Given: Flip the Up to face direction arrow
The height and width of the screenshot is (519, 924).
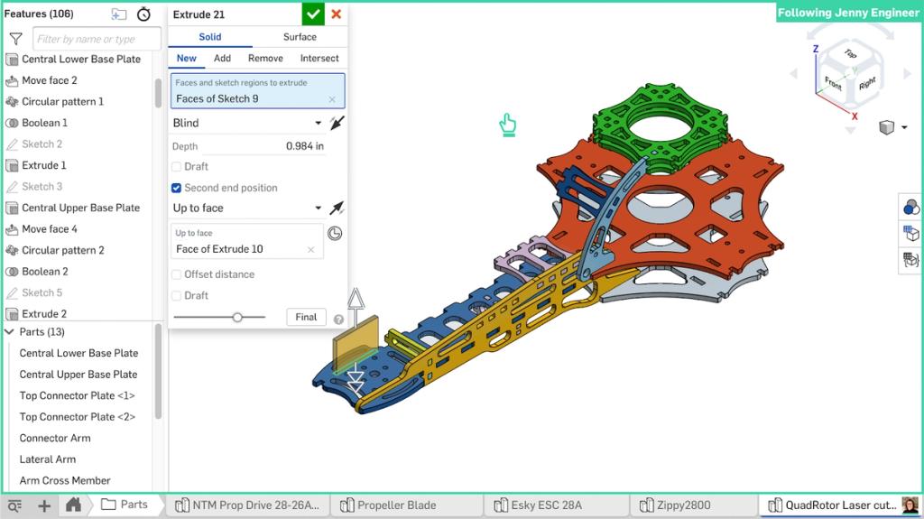Looking at the screenshot, I should [x=337, y=209].
